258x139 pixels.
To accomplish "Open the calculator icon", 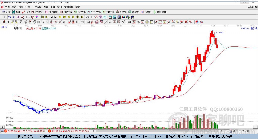I will coord(115,17).
